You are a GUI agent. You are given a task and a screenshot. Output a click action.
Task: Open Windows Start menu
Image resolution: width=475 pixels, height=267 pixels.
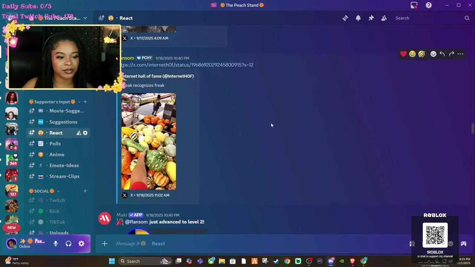coord(112,261)
